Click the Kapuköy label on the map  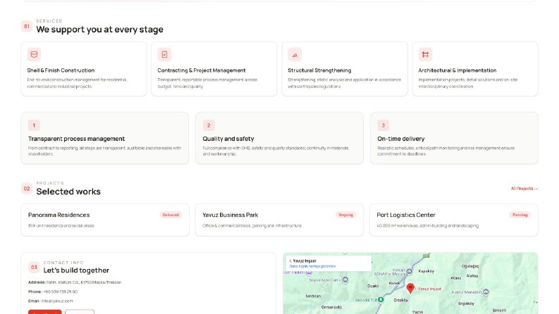tap(426, 271)
